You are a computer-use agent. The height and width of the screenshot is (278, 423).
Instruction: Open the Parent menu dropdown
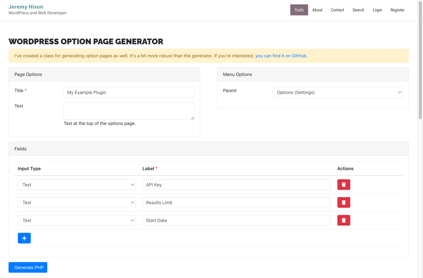click(337, 92)
